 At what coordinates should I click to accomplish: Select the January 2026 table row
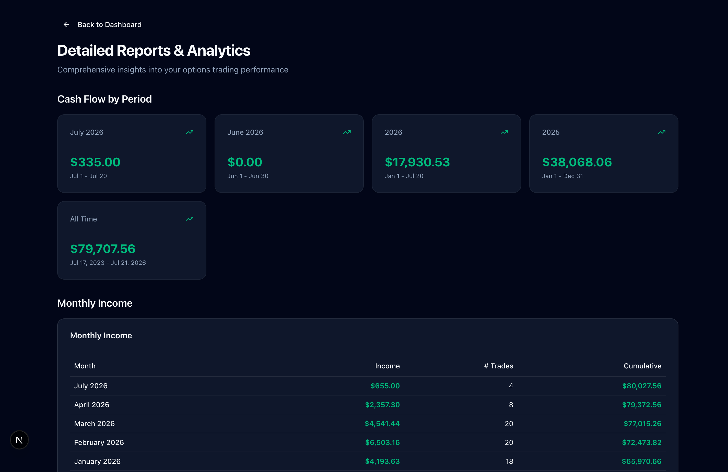[368, 462]
